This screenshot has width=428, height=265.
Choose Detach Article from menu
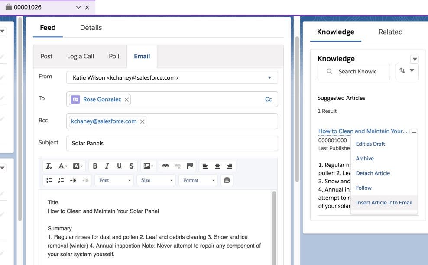point(373,173)
